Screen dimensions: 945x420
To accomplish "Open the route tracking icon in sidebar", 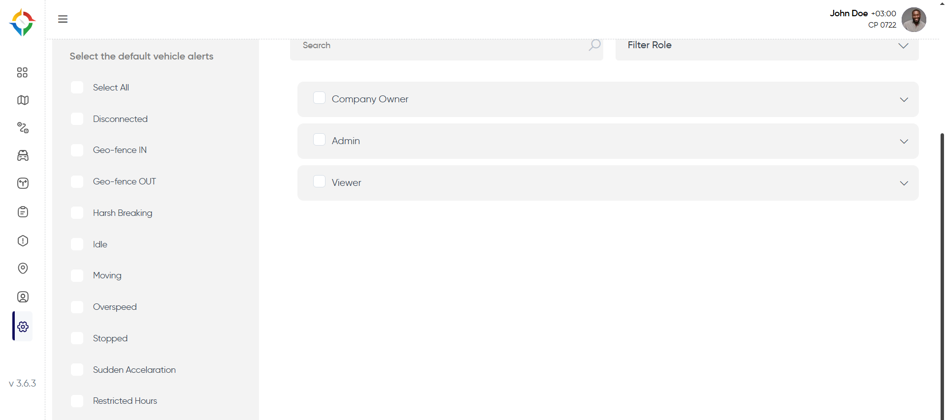I will pyautogui.click(x=23, y=128).
